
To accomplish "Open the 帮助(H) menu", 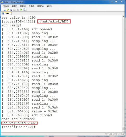I will [x=49, y=6].
